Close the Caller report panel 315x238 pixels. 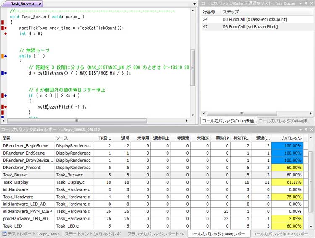pyautogui.click(x=312, y=129)
